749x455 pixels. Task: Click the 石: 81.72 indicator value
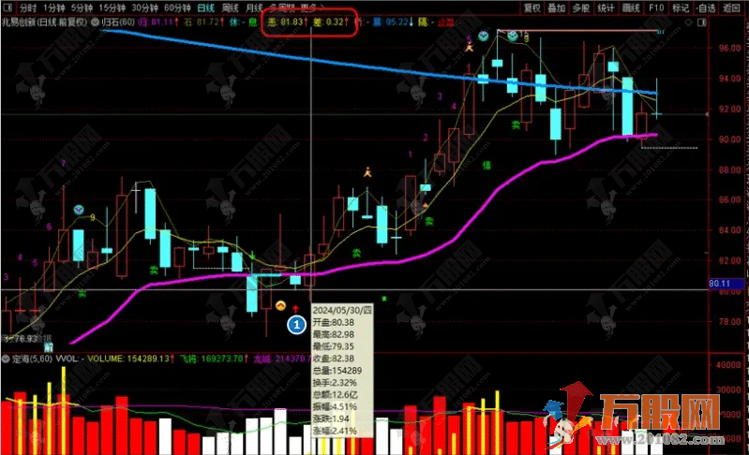pyautogui.click(x=203, y=22)
